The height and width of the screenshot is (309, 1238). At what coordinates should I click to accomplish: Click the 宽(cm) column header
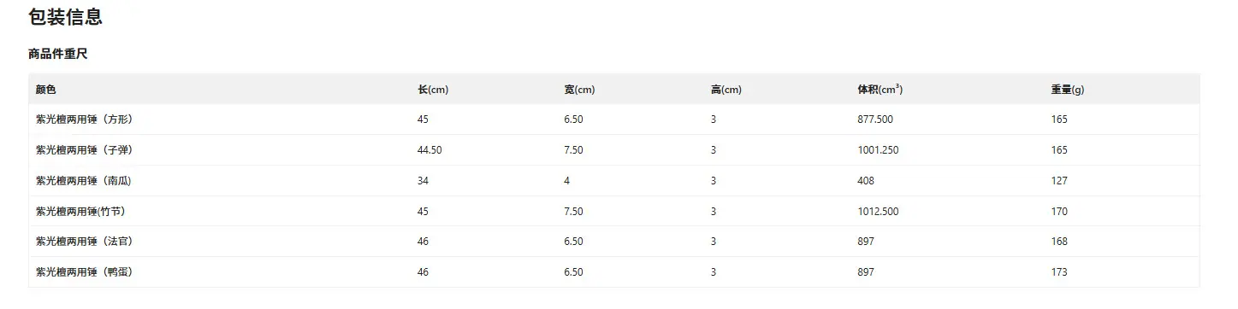tap(579, 90)
